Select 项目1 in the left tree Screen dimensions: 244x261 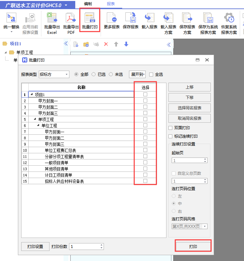[15, 44]
